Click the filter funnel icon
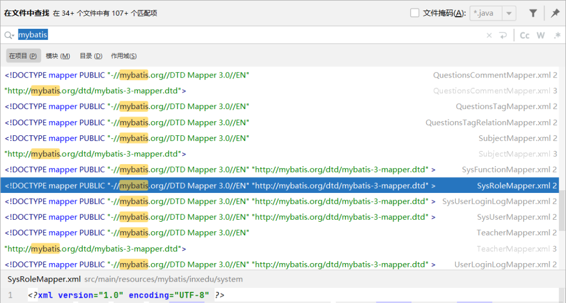Screen dimensions: 566x303 coord(533,13)
